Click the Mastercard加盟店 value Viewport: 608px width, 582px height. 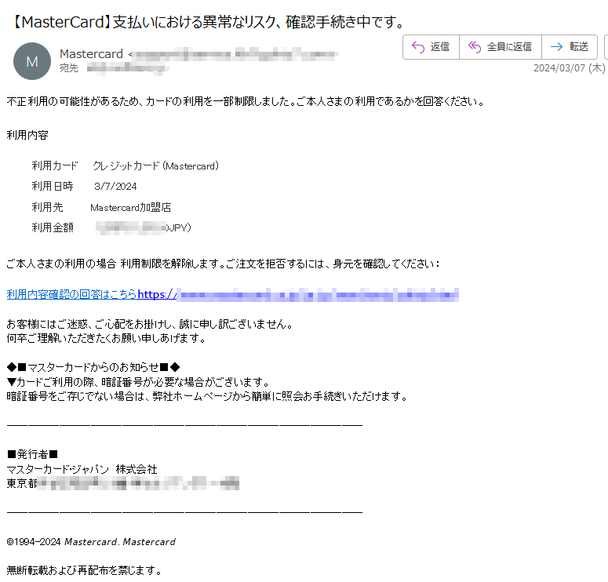[x=131, y=207]
